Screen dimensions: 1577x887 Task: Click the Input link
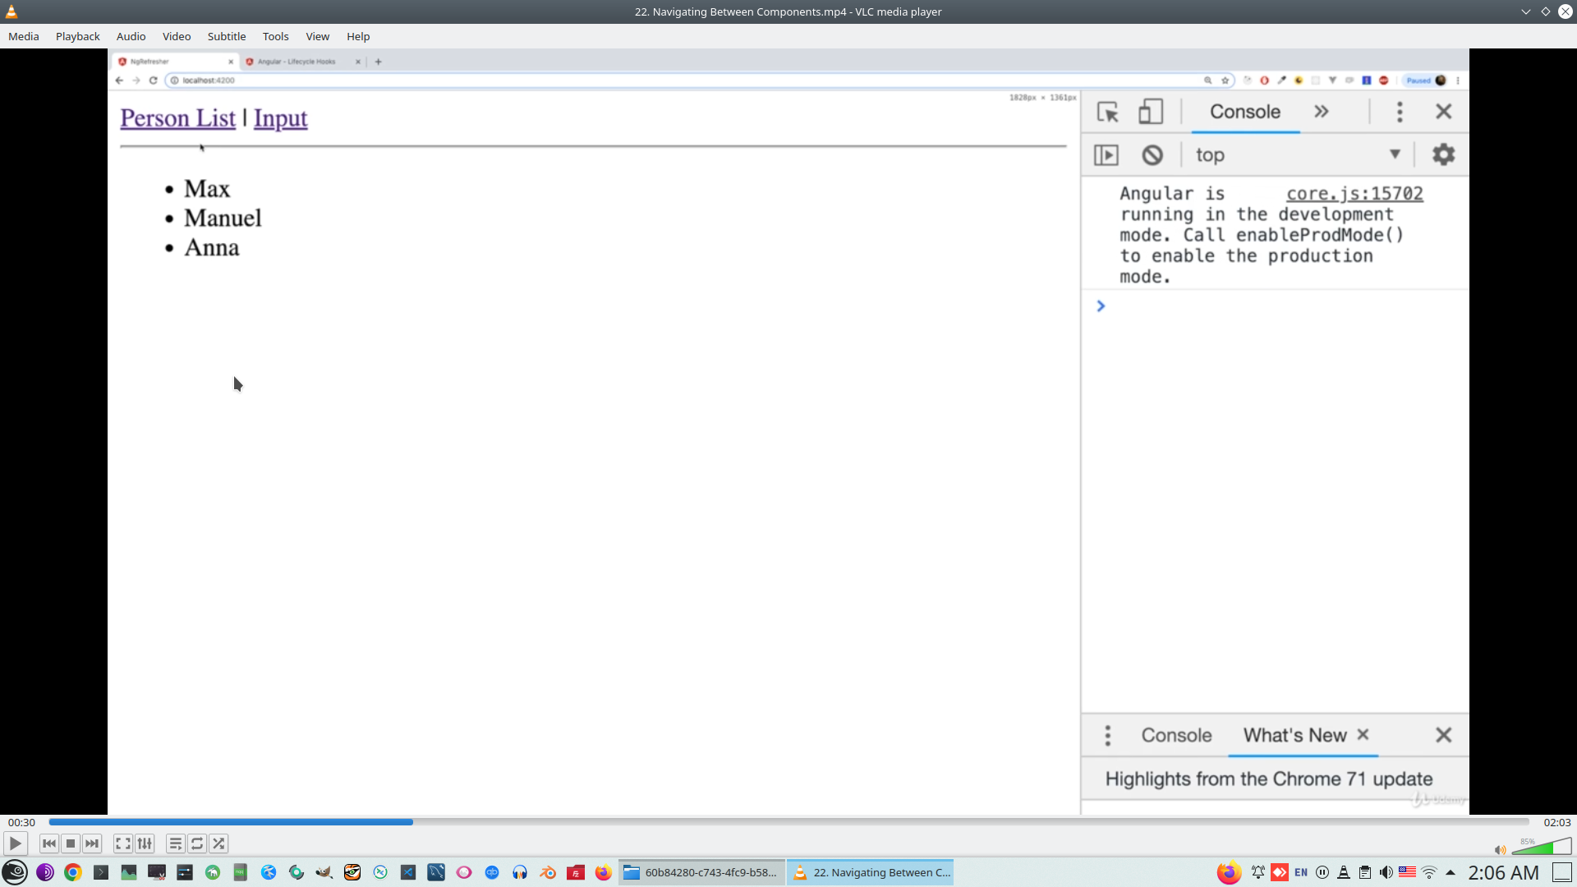click(x=280, y=118)
